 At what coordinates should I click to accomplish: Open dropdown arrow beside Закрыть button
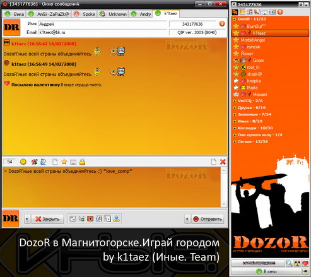(x=26, y=219)
